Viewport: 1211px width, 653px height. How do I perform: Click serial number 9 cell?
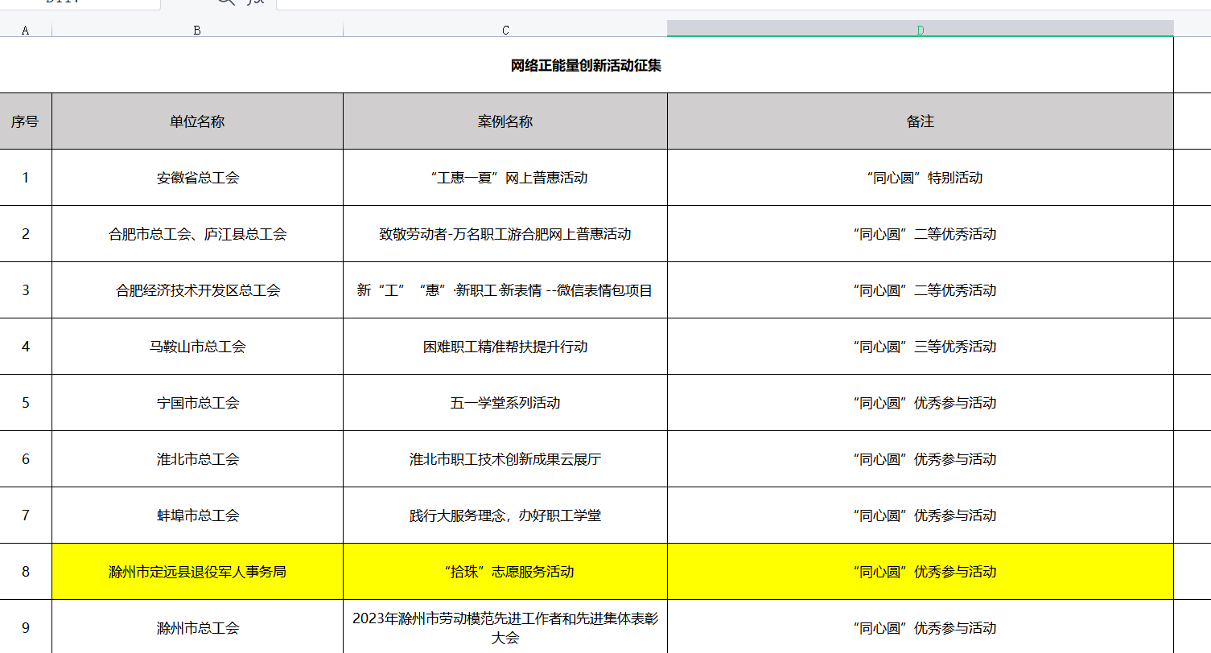(x=26, y=627)
